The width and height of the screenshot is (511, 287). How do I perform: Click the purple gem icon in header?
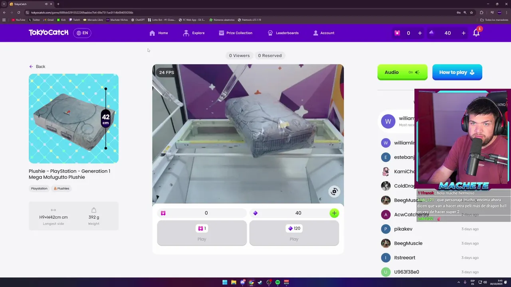click(431, 33)
